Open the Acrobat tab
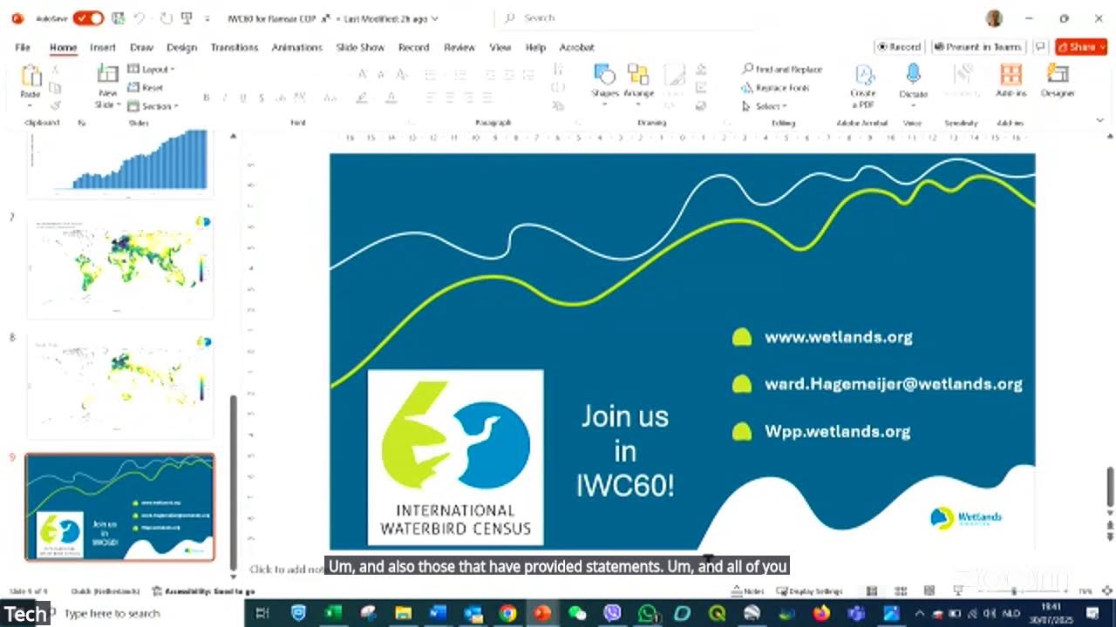The height and width of the screenshot is (627, 1116). click(x=576, y=47)
